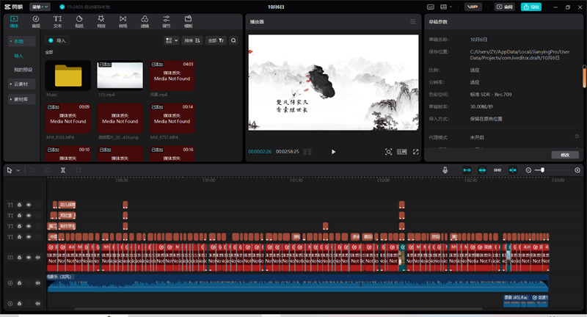Switch to the Audio (音频) tab
This screenshot has height=317, width=587.
click(x=36, y=21)
